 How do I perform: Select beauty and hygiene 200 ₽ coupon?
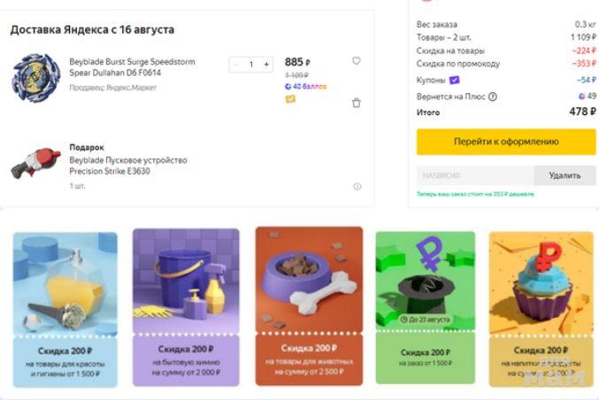[x=65, y=307]
